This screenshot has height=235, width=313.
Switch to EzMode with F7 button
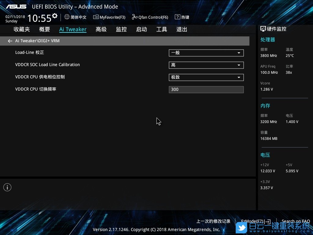(255, 221)
